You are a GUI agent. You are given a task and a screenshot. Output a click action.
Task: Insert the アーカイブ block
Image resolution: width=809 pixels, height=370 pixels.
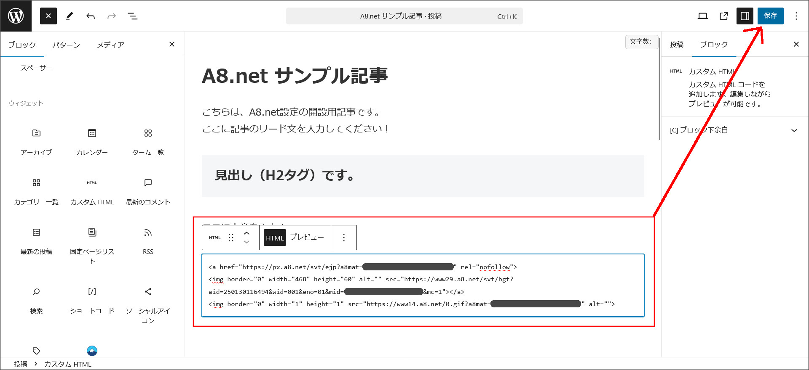click(x=36, y=142)
